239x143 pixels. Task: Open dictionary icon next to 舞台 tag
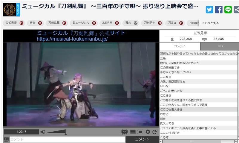pyautogui.click(x=136, y=23)
